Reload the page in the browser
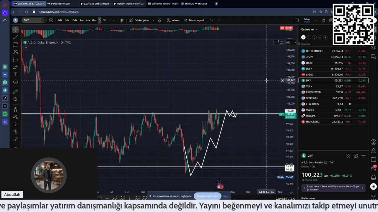Viewport: 378px width, 212px height. coord(27,12)
